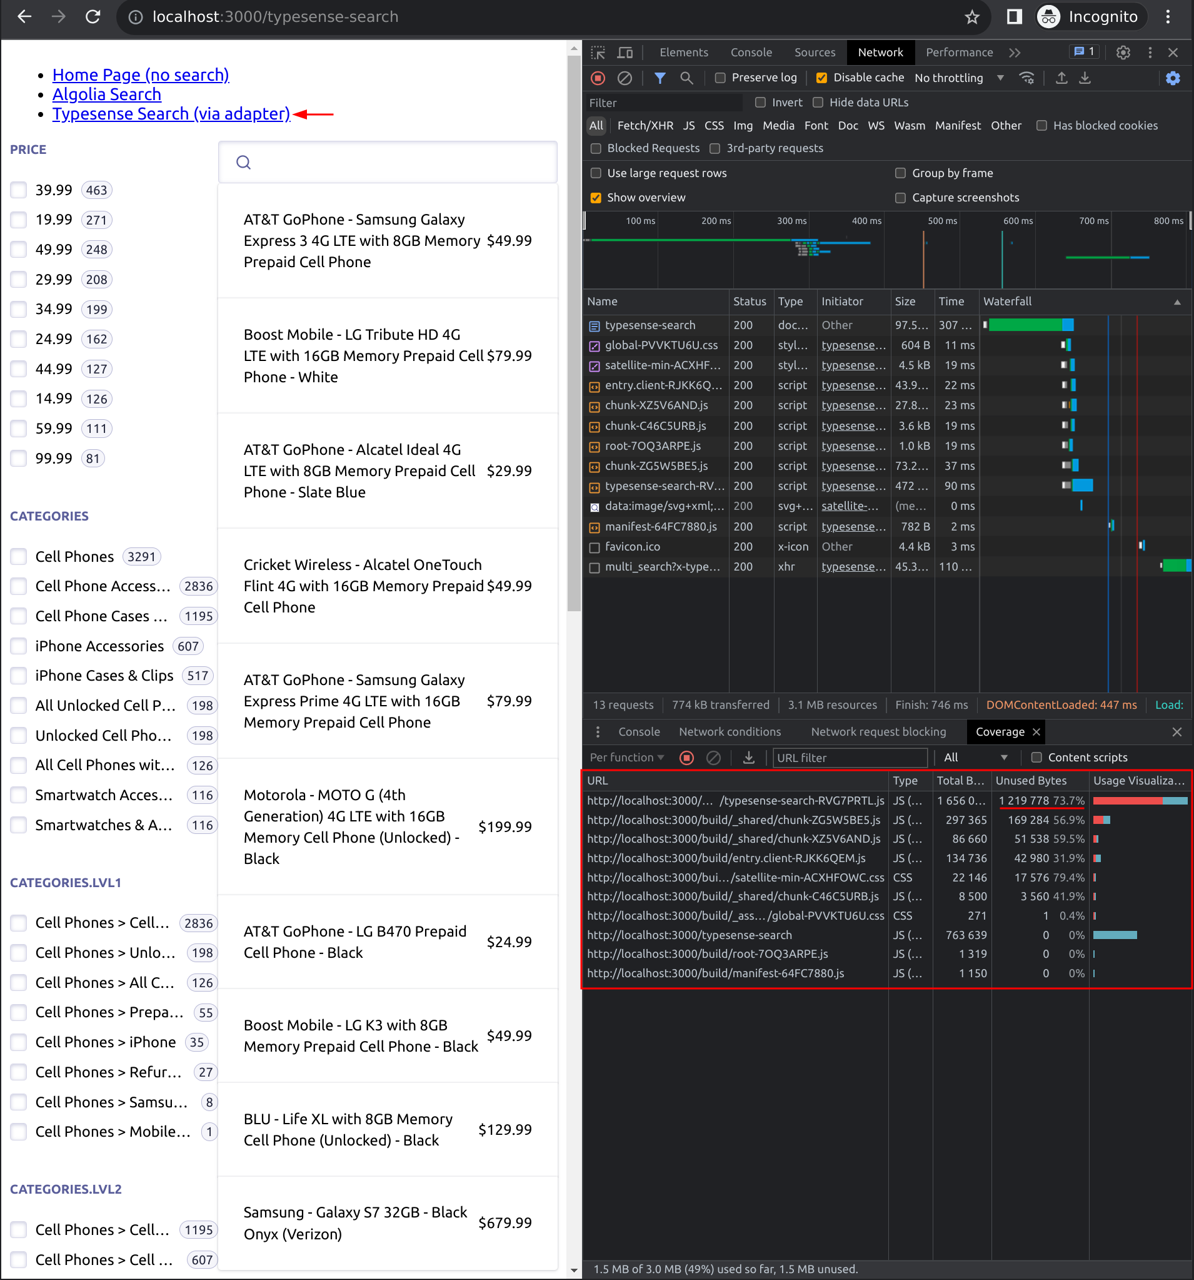
Task: Enable Has blocked cookies filter
Action: 1041,126
